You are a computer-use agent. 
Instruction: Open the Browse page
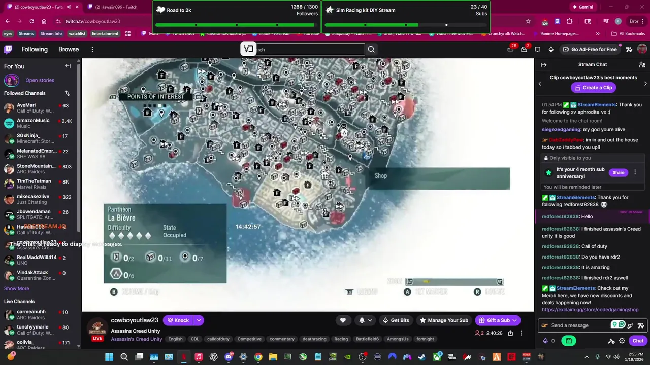(x=69, y=49)
